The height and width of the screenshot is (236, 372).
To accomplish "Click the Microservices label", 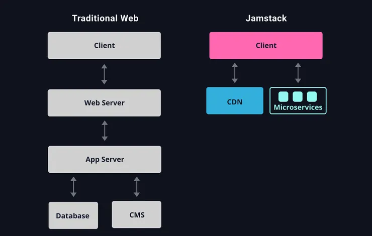I will click(x=298, y=107).
